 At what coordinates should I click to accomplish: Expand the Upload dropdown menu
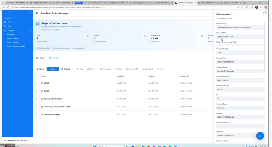coord(67,69)
